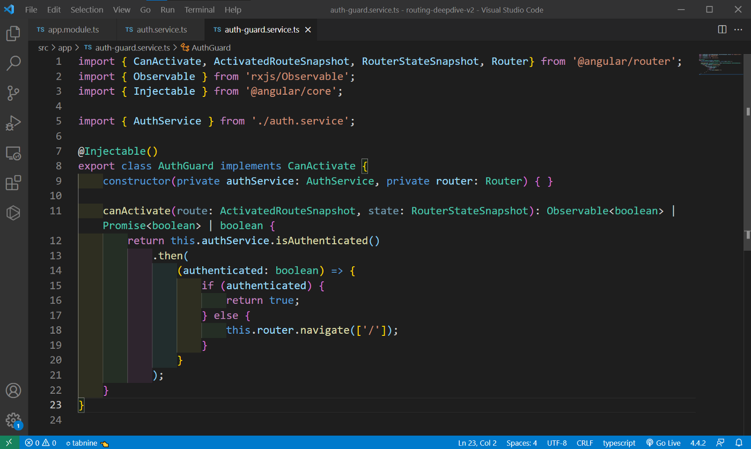The width and height of the screenshot is (751, 449).
Task: Click the AuthGuard class breadcrumb
Action: click(x=206, y=48)
